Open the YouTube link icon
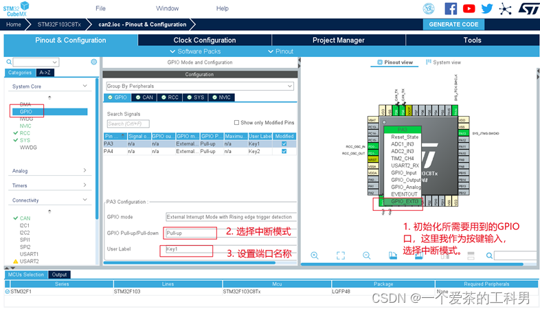540x311 pixels. click(469, 9)
